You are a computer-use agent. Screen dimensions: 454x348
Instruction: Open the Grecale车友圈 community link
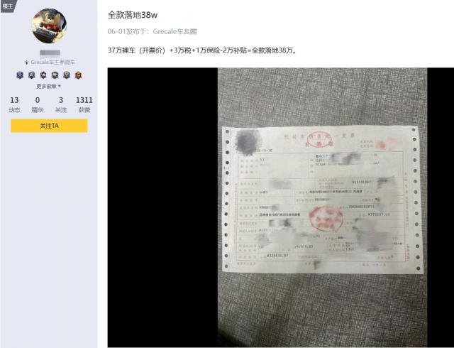click(175, 31)
